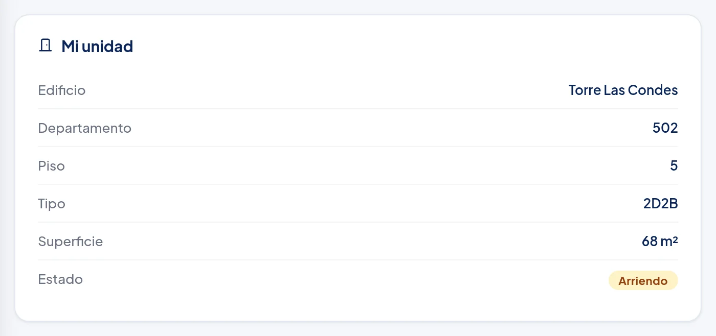
Task: Select the Arriendo status badge
Action: pos(643,281)
